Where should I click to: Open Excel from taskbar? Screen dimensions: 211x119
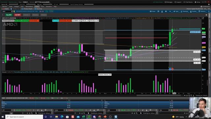(83, 117)
